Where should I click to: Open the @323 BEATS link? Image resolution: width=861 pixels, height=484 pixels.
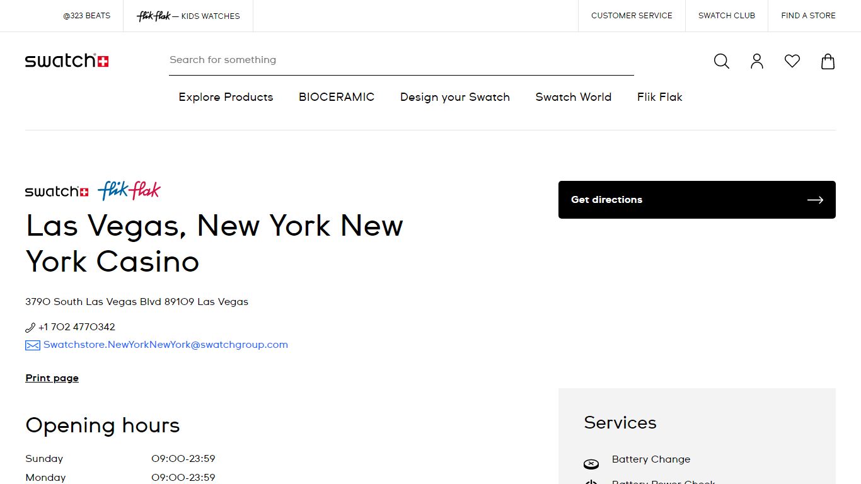pos(87,16)
